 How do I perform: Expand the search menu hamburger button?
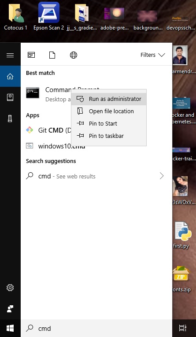pos(10,55)
